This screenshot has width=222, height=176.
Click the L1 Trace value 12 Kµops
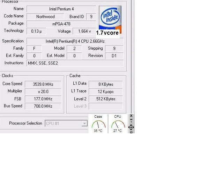[x=106, y=92]
